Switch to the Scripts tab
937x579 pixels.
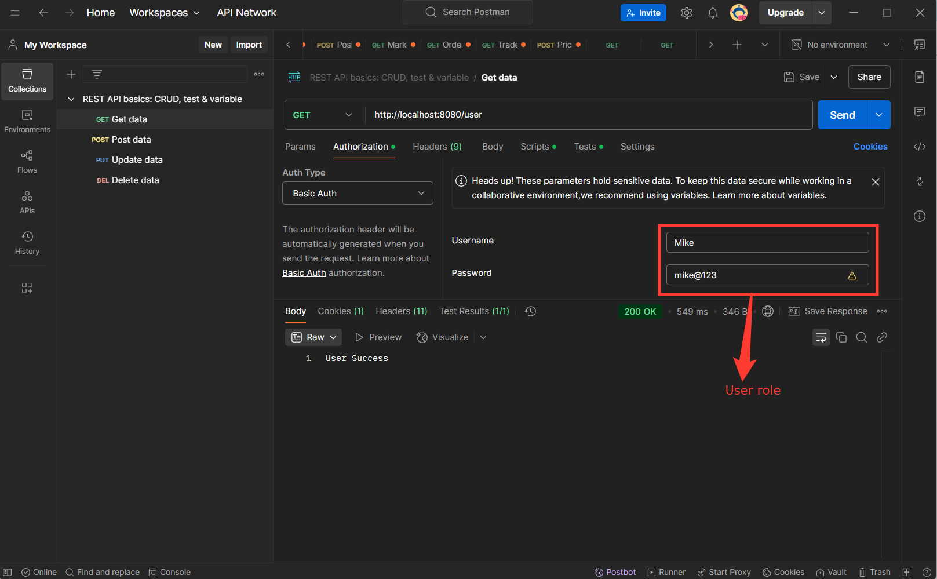coord(538,147)
